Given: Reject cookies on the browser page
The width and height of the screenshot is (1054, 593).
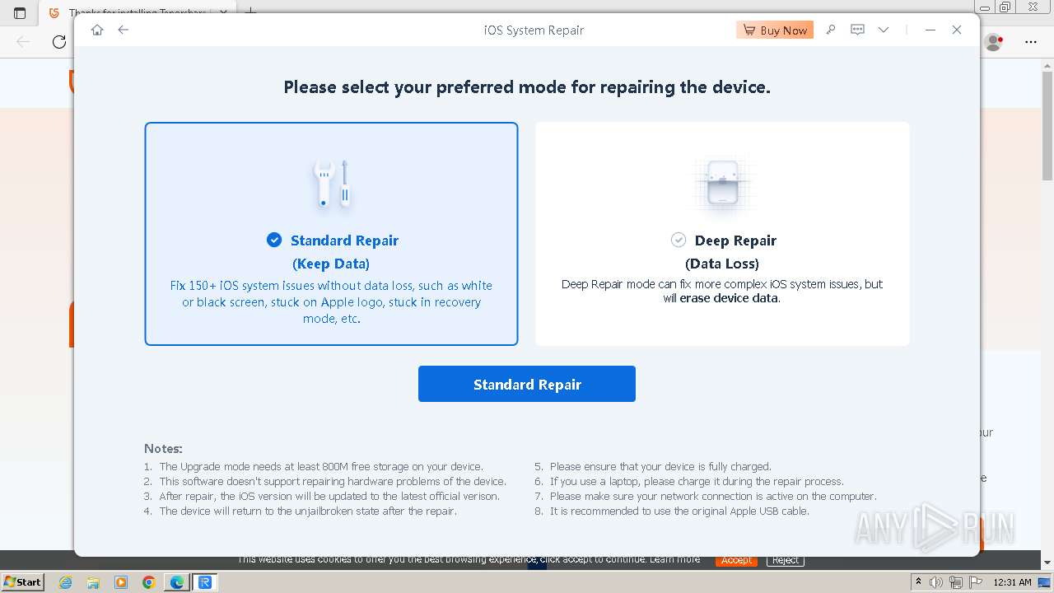Looking at the screenshot, I should click(786, 560).
